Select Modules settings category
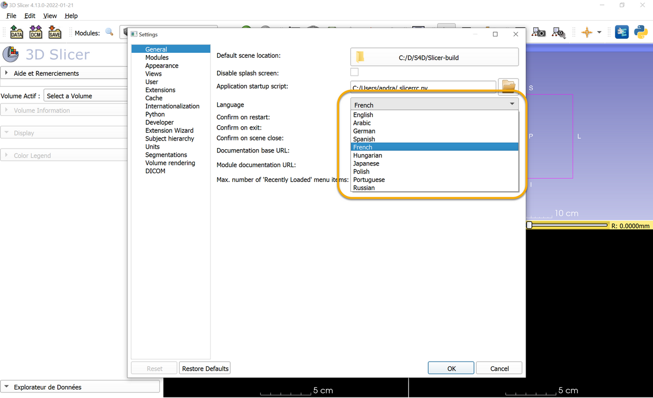 pos(171,57)
